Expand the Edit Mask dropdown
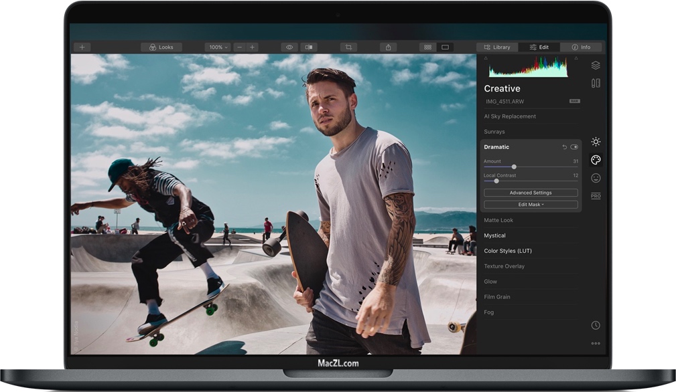Image resolution: width=676 pixels, height=392 pixels. pyautogui.click(x=531, y=205)
